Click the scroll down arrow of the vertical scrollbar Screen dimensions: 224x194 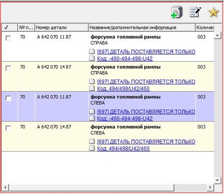click(217, 180)
